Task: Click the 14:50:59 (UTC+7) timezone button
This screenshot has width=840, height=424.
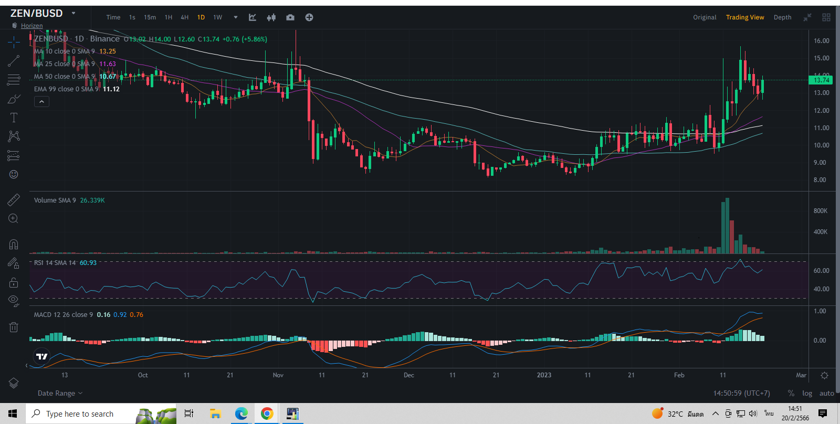Action: [742, 393]
